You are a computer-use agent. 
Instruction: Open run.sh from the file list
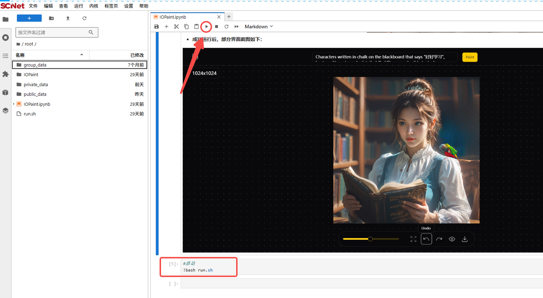30,114
